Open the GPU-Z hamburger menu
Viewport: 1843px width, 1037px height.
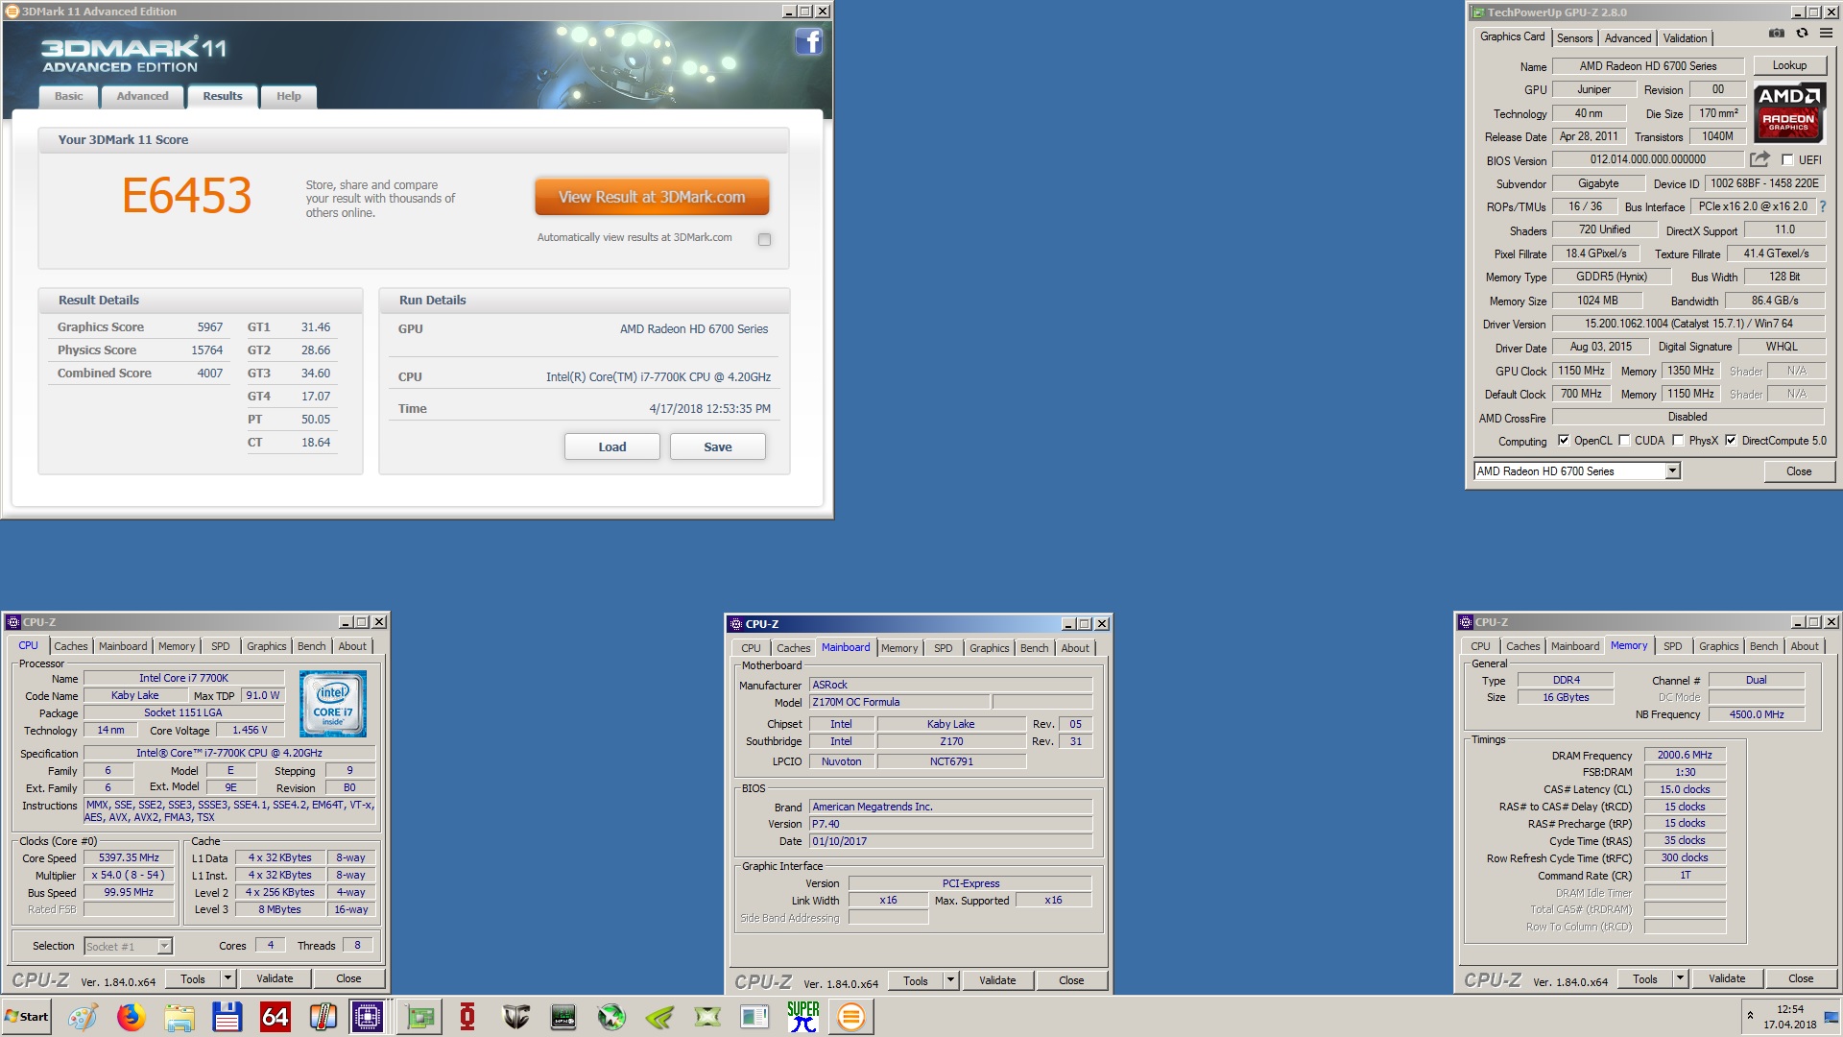click(x=1826, y=34)
